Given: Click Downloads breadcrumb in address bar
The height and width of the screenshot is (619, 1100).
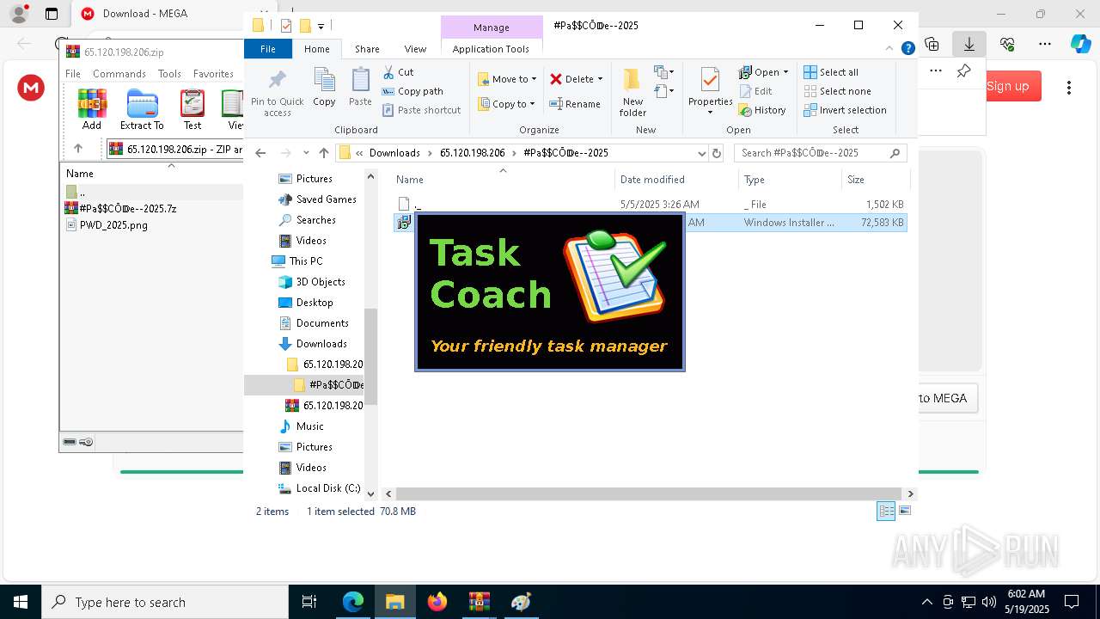Looking at the screenshot, I should pyautogui.click(x=394, y=153).
